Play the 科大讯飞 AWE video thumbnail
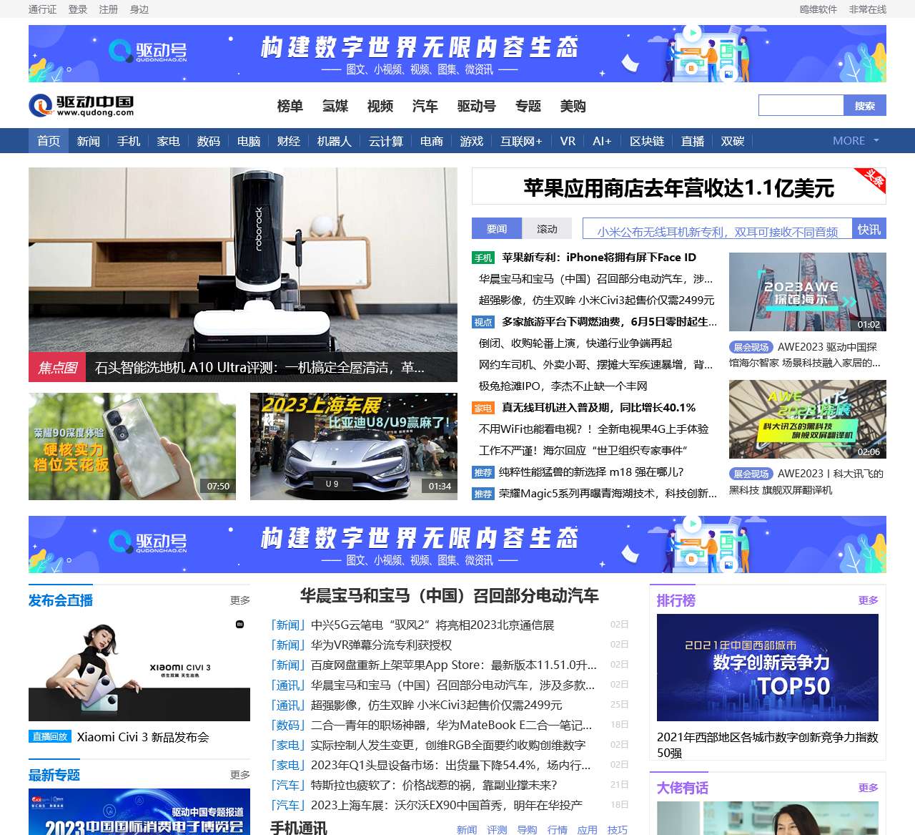This screenshot has height=835, width=915. (808, 419)
